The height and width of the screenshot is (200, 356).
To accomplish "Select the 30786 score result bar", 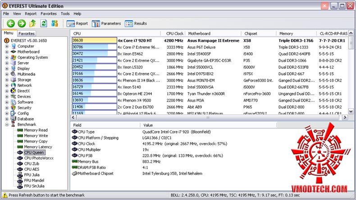I will click(95, 47).
